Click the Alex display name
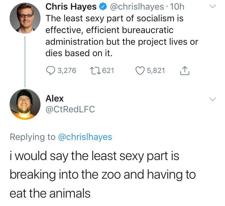Image resolution: width=225 pixels, height=206 pixels. tap(55, 99)
